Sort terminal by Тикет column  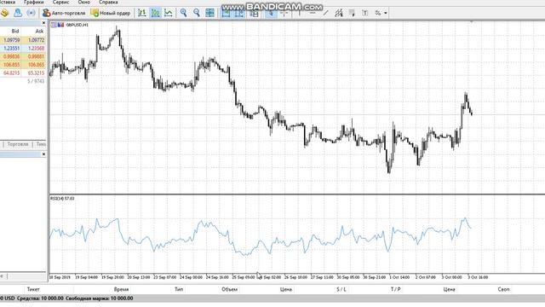click(x=33, y=289)
